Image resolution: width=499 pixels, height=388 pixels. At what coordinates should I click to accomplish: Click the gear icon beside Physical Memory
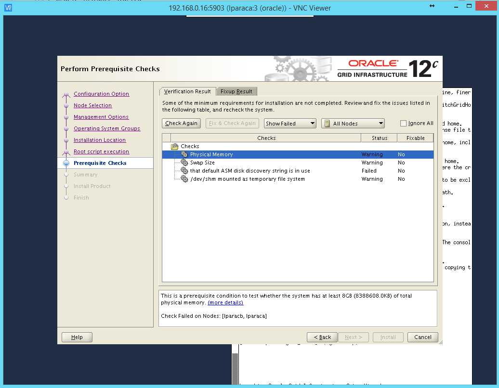(x=184, y=154)
